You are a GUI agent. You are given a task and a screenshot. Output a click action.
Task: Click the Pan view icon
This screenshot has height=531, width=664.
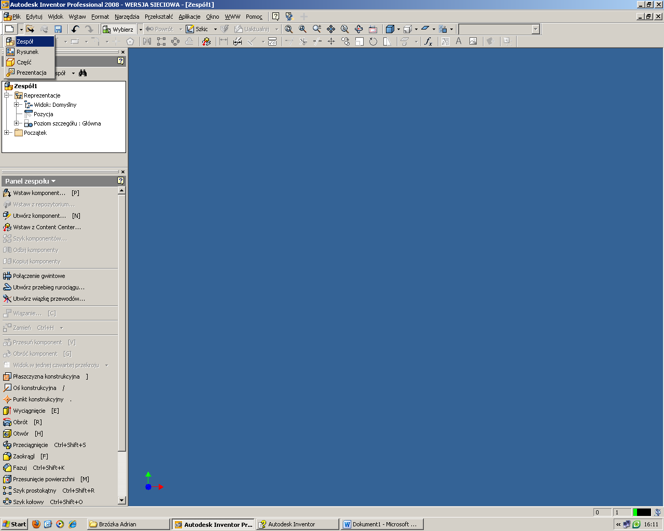point(331,29)
